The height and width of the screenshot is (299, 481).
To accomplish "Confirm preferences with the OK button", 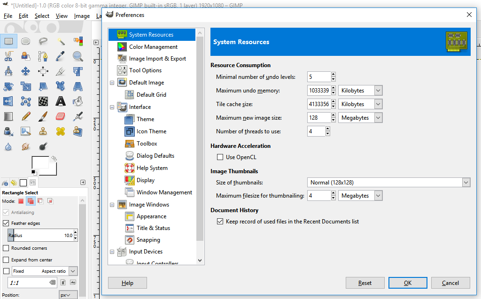I will [408, 283].
